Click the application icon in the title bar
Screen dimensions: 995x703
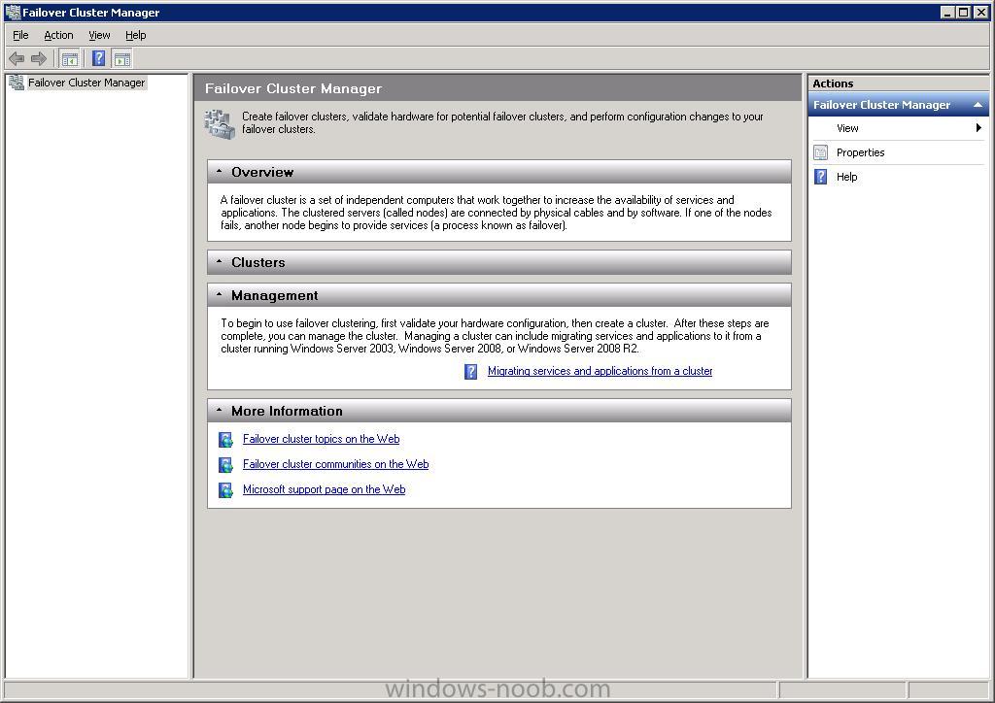13,12
